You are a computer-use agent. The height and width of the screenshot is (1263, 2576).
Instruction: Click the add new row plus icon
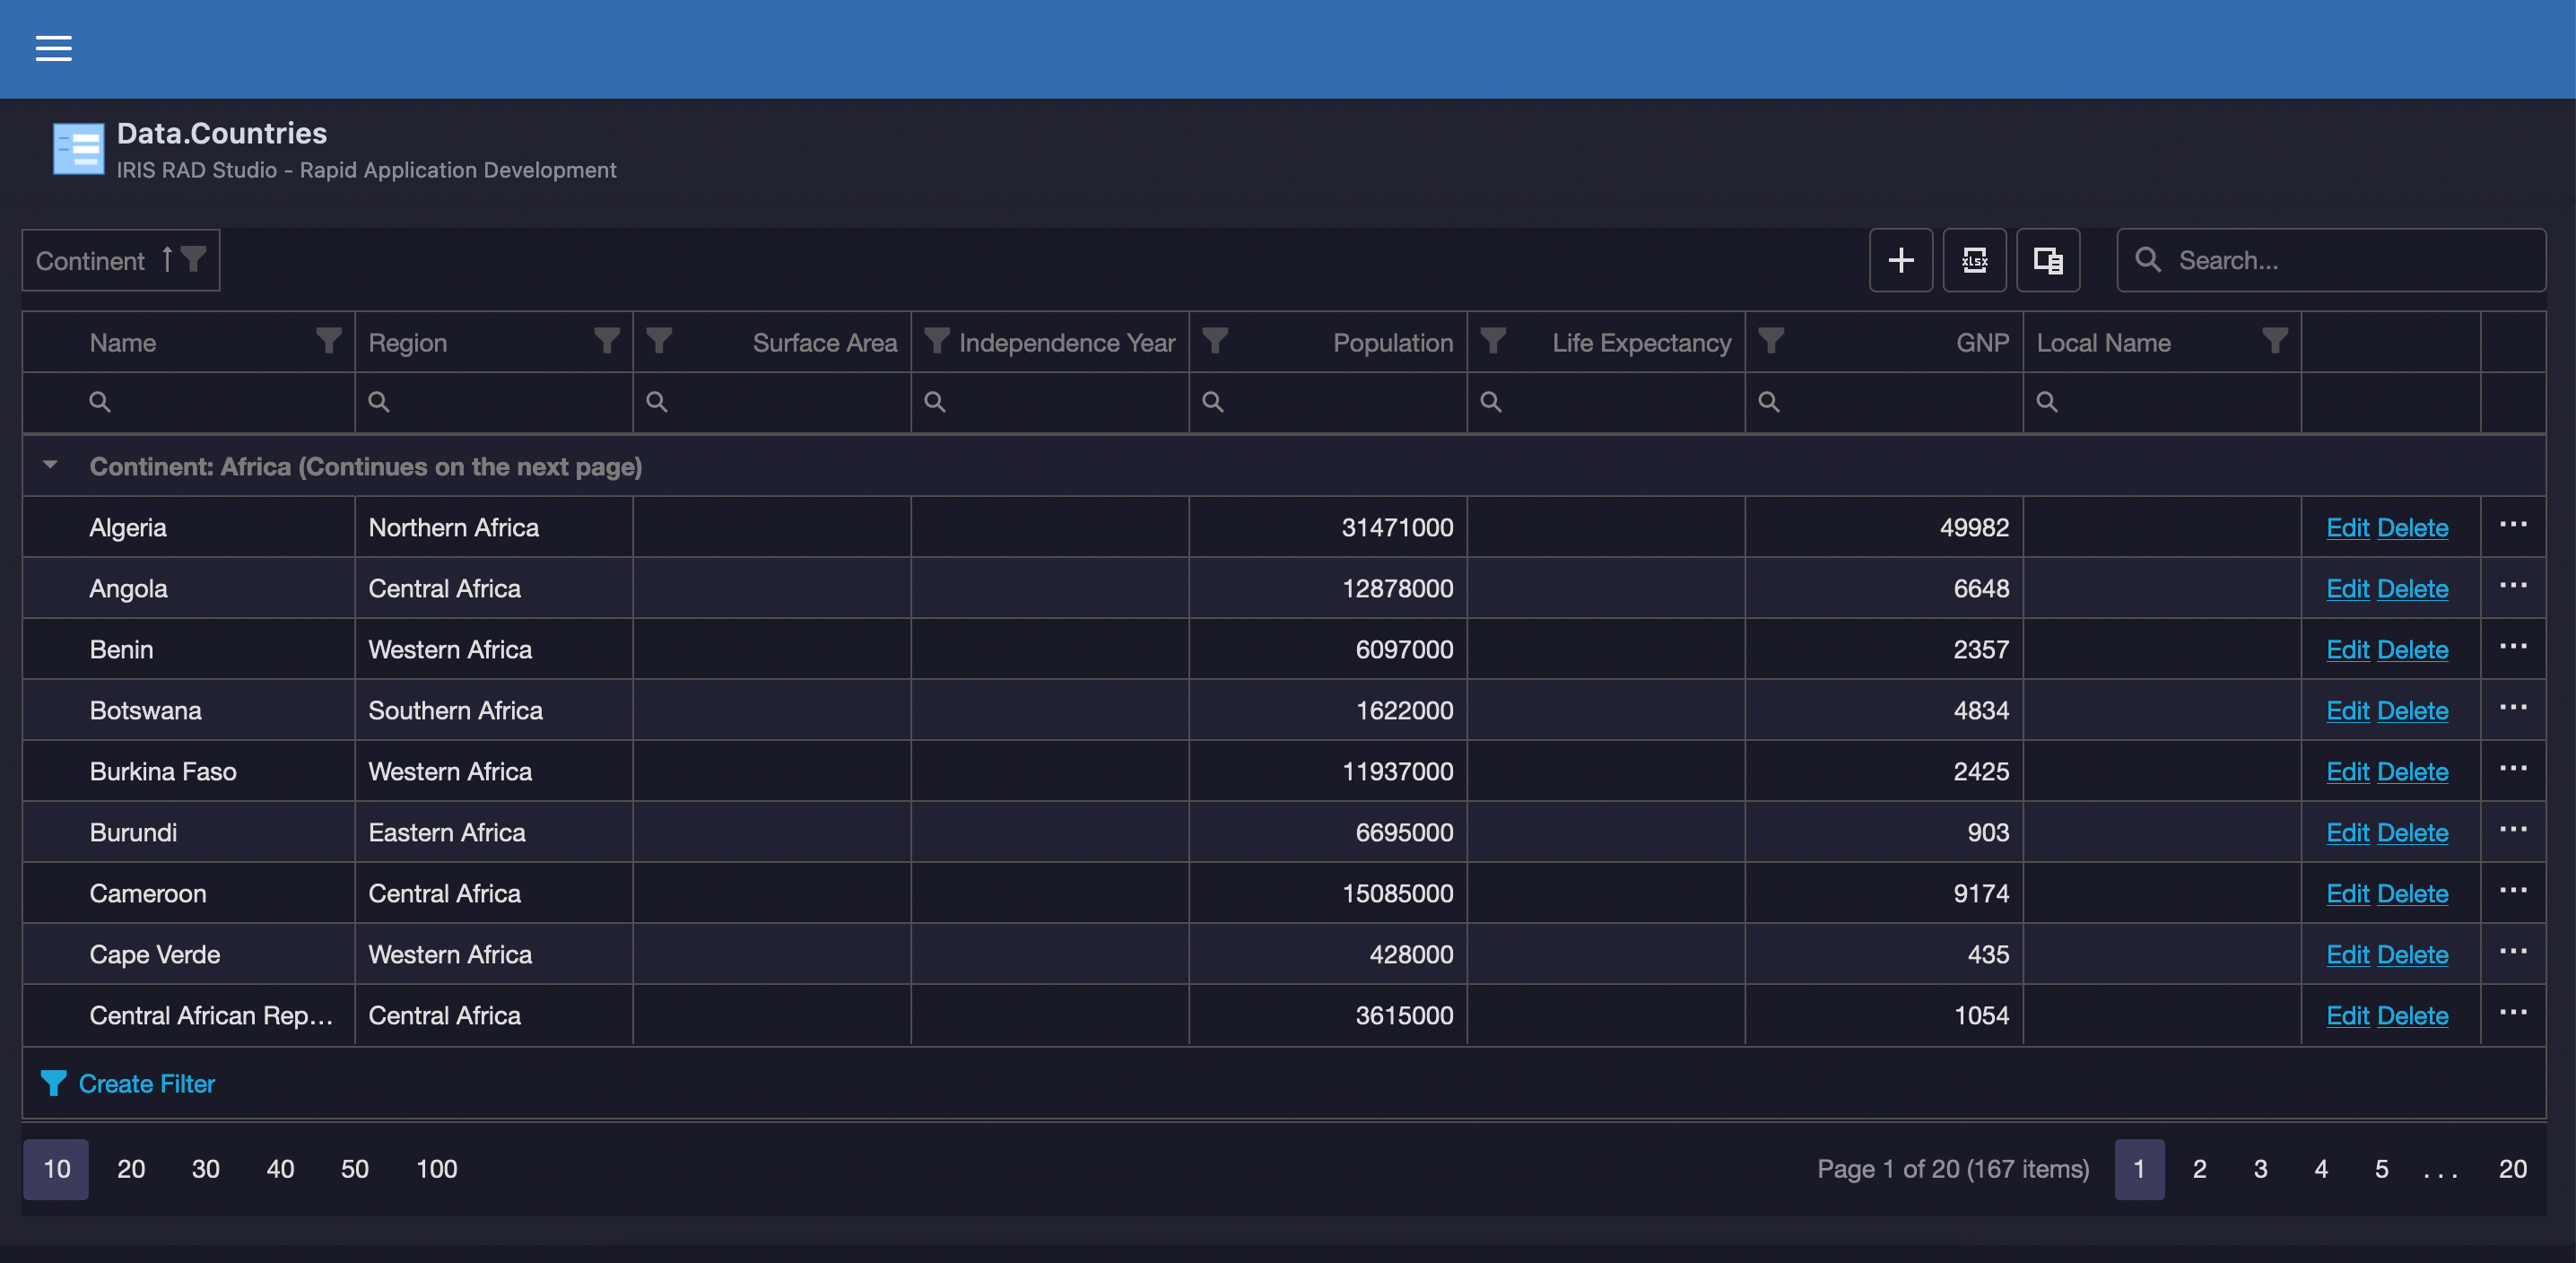coord(1900,260)
